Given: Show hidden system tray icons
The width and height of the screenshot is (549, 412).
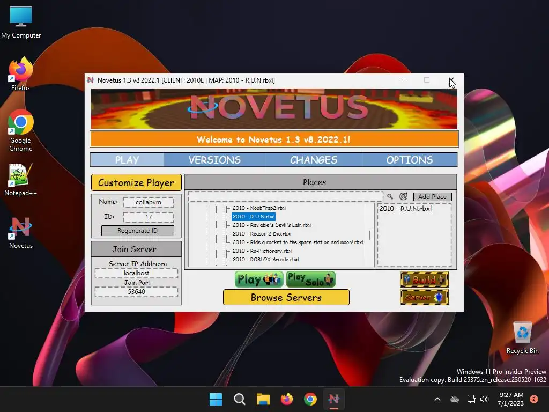Looking at the screenshot, I should click(437, 399).
